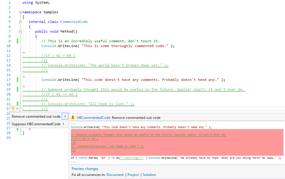Click line number 10 in the margin
This screenshot has width=285, height=179.
tap(8, 46)
